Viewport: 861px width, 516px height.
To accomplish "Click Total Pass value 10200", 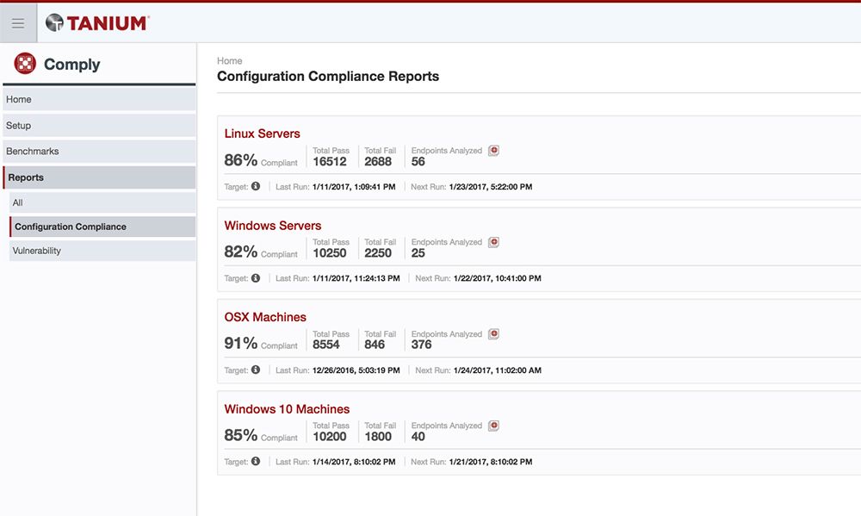I will click(330, 437).
